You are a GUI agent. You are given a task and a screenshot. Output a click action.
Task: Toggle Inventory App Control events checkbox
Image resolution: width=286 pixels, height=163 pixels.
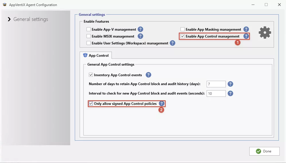[91, 75]
